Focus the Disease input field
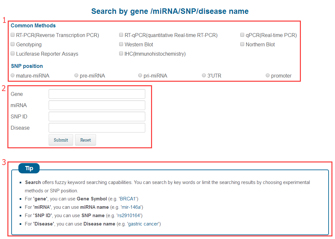Image resolution: width=335 pixels, height=239 pixels. 97,128
